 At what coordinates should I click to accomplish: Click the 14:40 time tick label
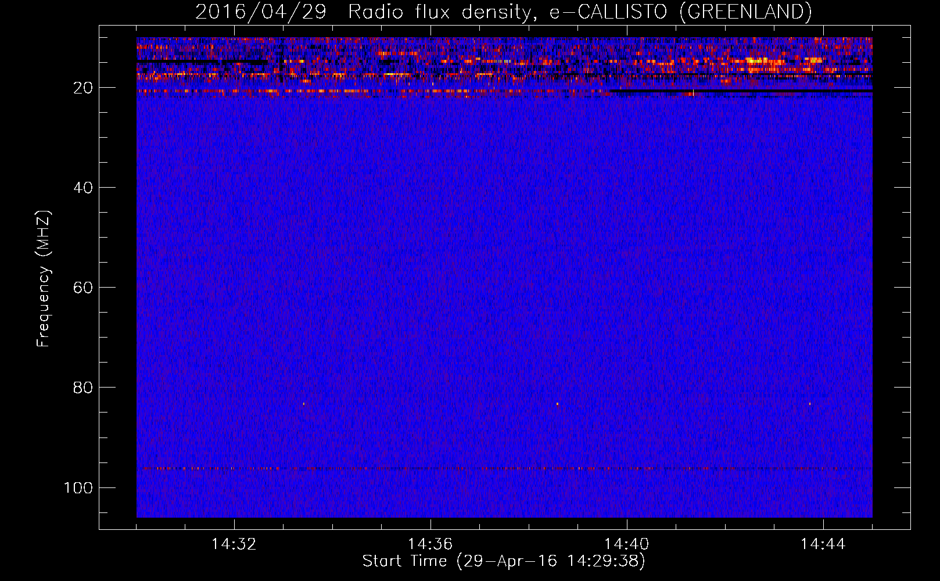click(627, 544)
